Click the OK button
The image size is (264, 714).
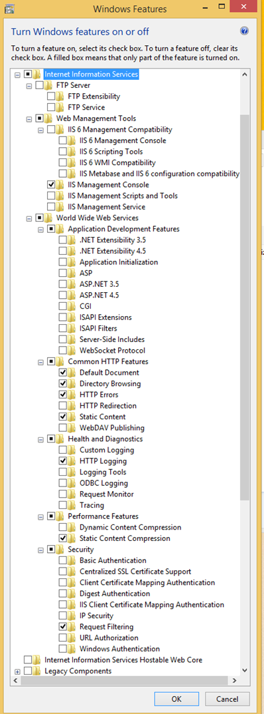pos(176,699)
